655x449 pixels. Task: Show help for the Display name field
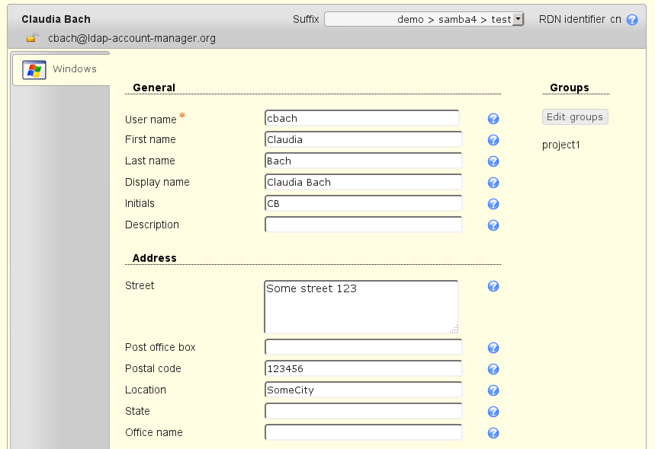[x=493, y=183]
